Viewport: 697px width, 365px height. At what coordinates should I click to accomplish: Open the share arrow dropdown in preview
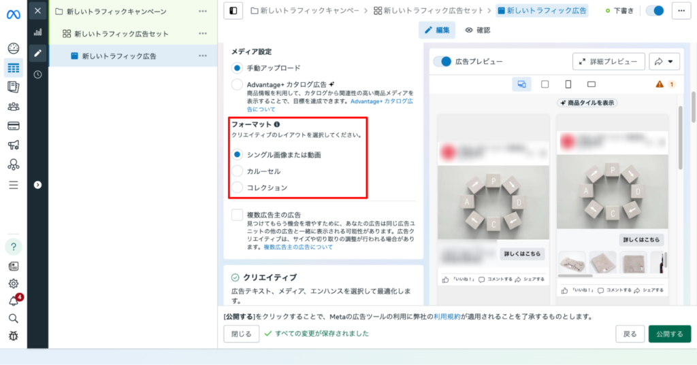tap(664, 62)
